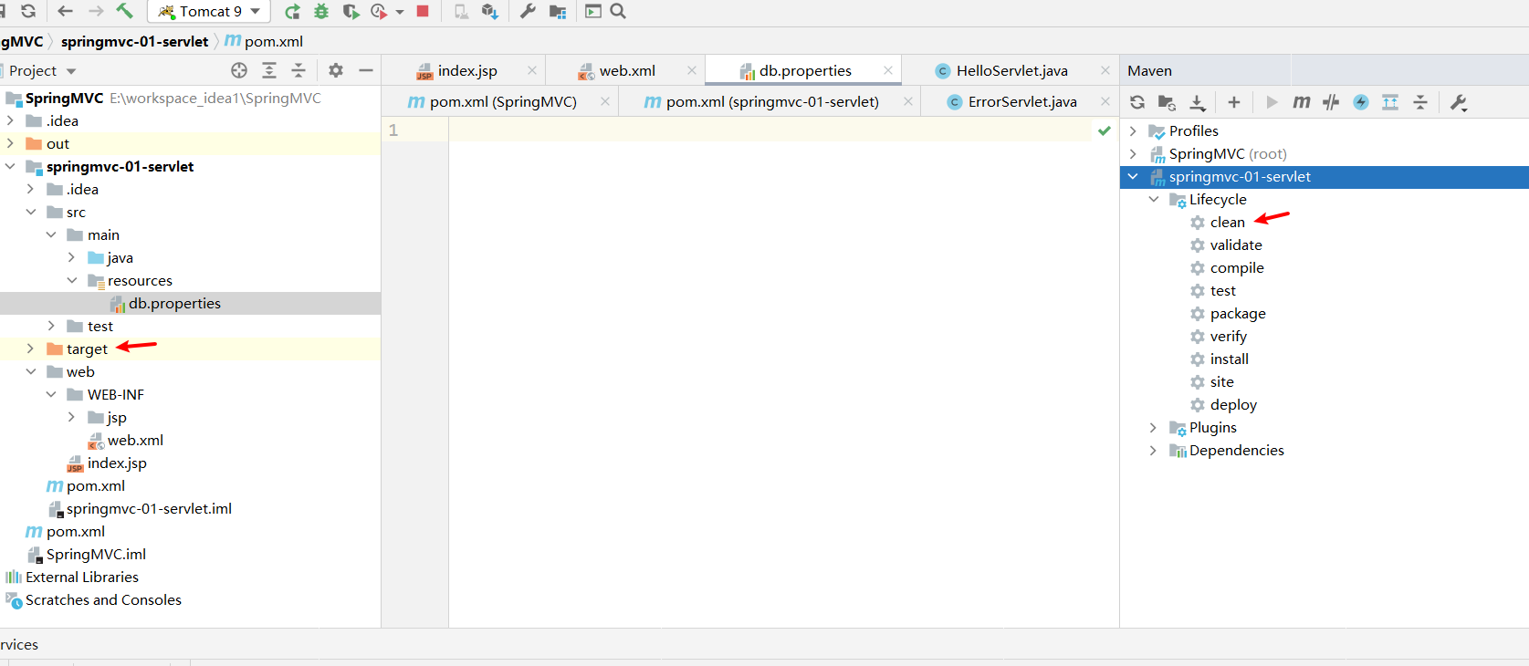Expand the Dependencies node in Maven

(1153, 450)
